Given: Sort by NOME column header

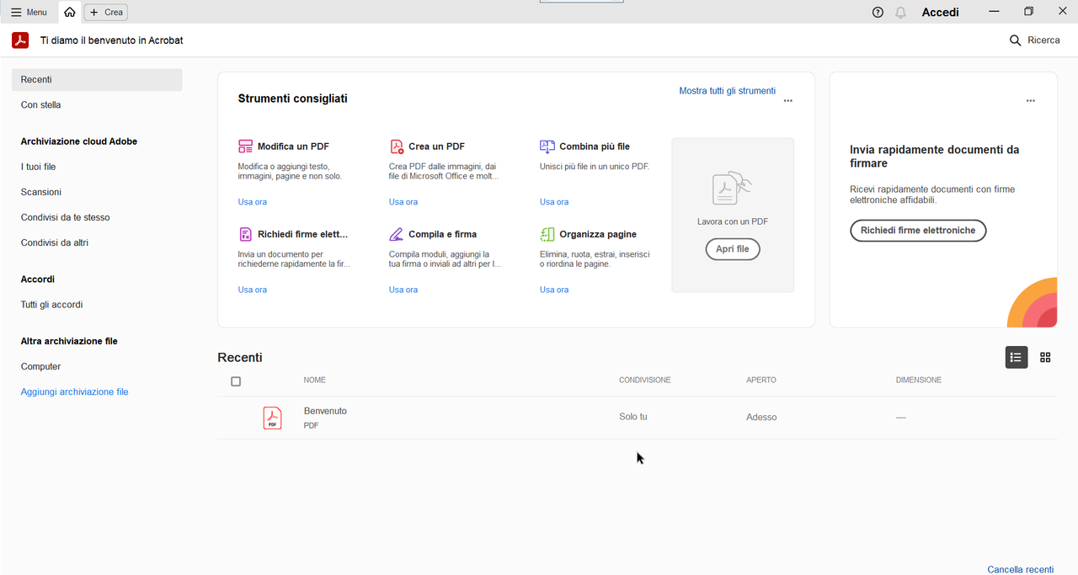Looking at the screenshot, I should (315, 381).
